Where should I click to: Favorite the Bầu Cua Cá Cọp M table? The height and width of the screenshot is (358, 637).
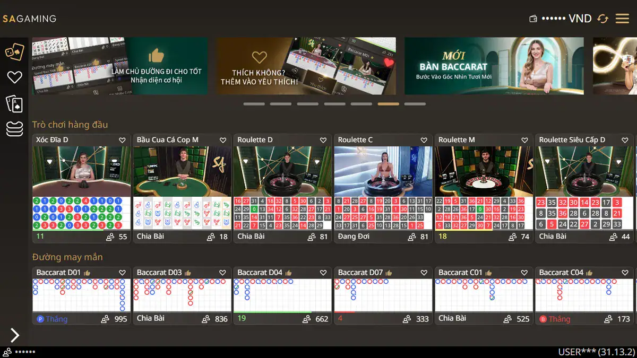pos(223,140)
